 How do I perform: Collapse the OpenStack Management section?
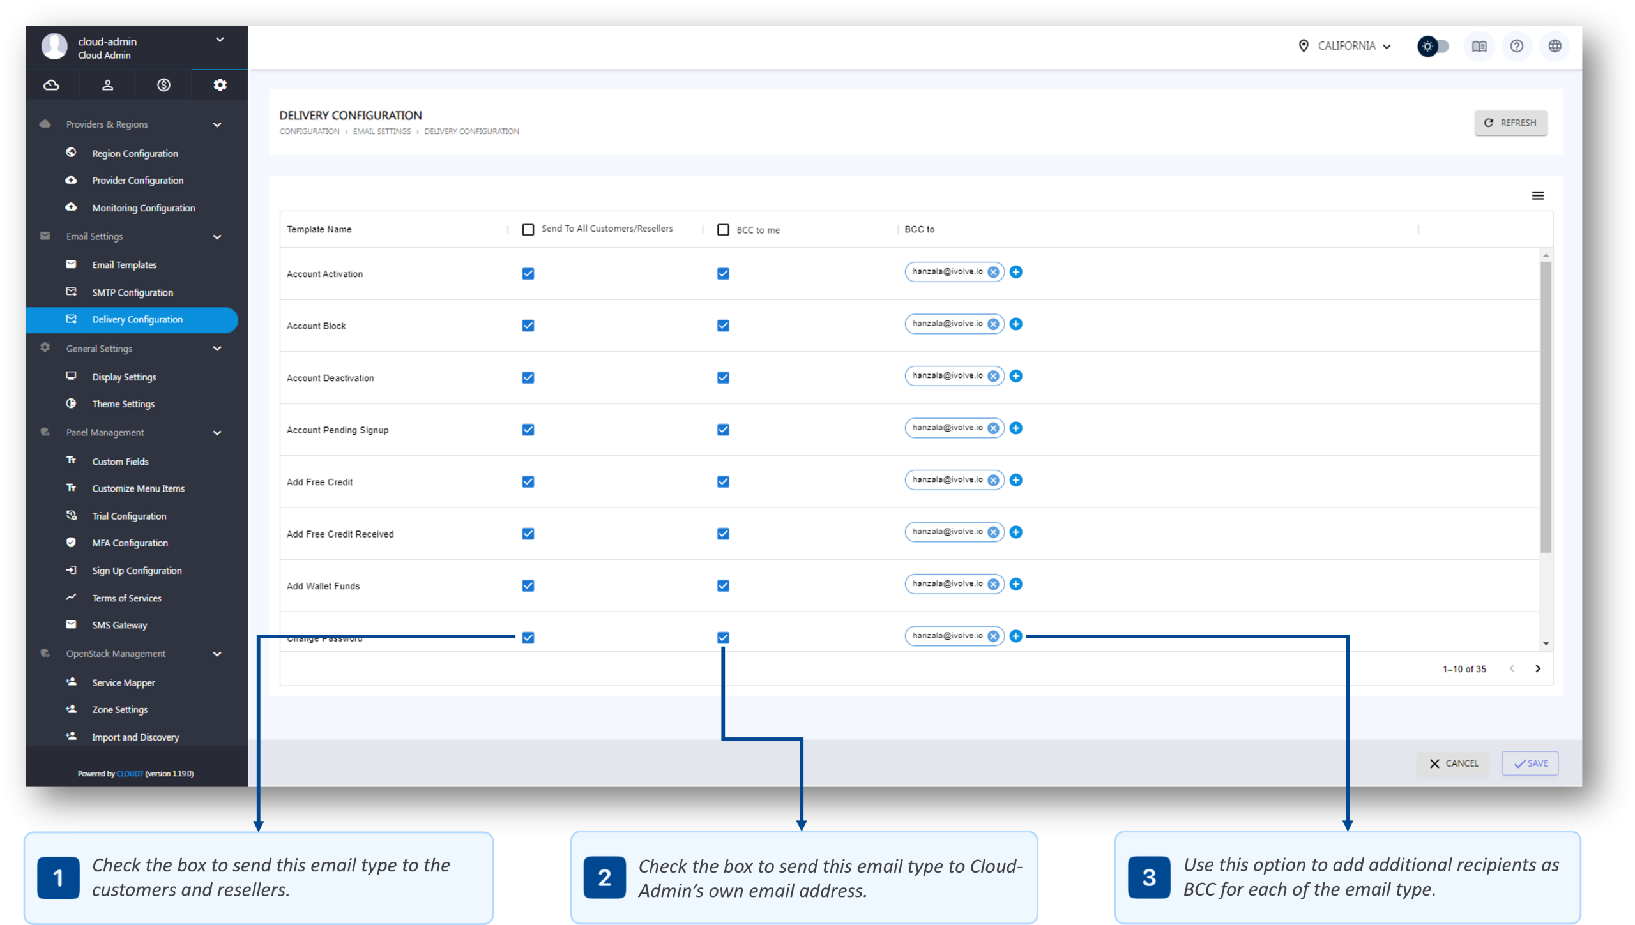pyautogui.click(x=217, y=654)
